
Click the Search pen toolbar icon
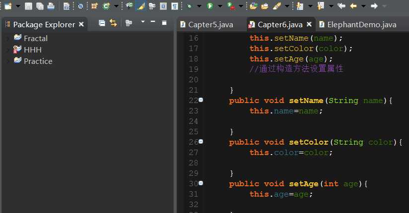[277, 6]
